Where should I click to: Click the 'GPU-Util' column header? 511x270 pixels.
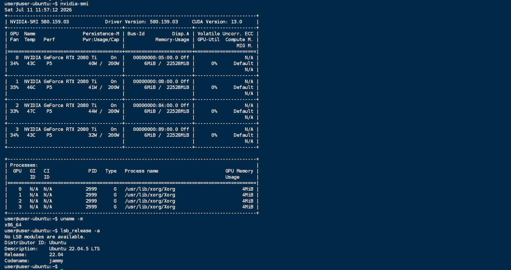coord(208,40)
